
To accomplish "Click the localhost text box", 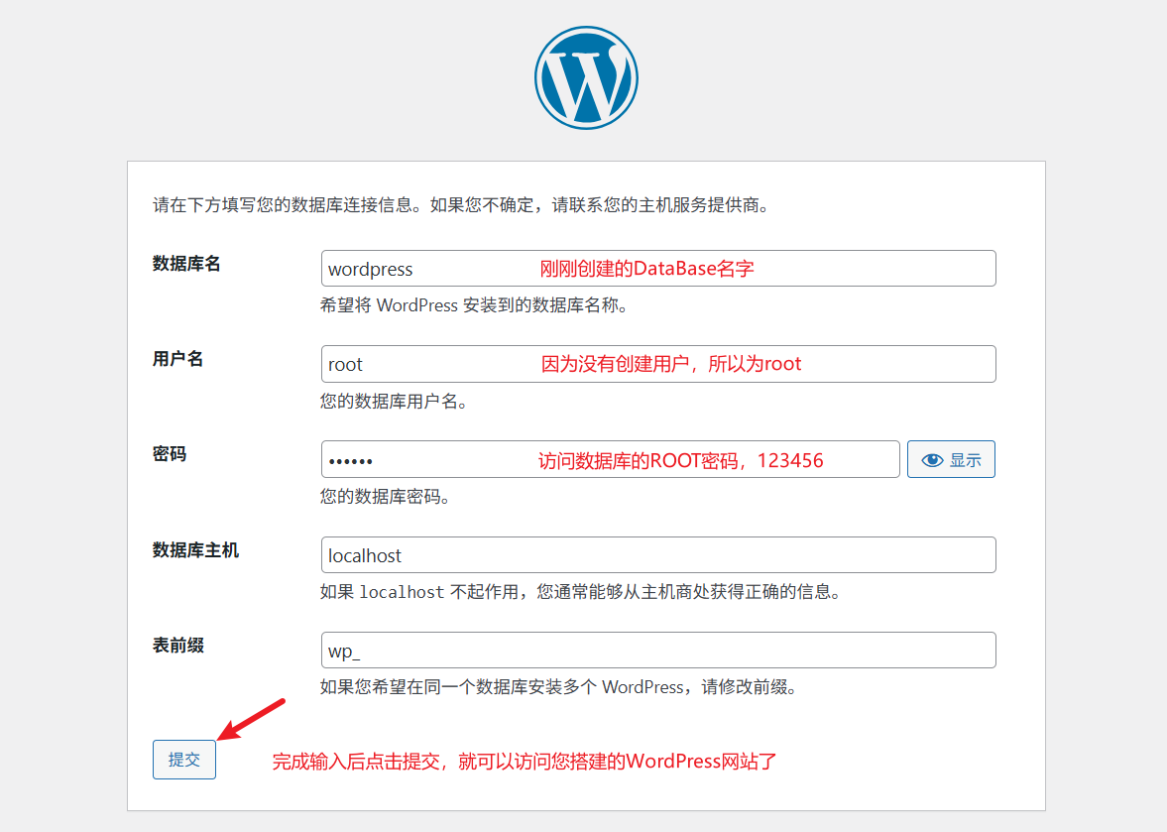I will [657, 554].
